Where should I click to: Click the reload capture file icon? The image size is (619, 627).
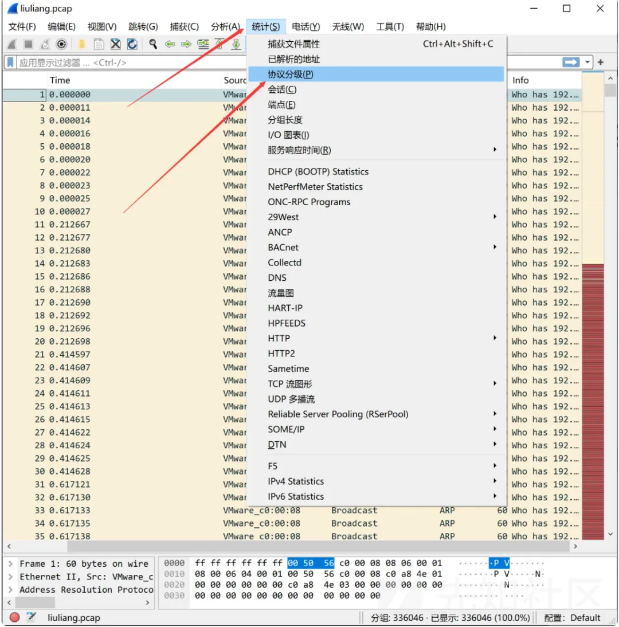132,44
